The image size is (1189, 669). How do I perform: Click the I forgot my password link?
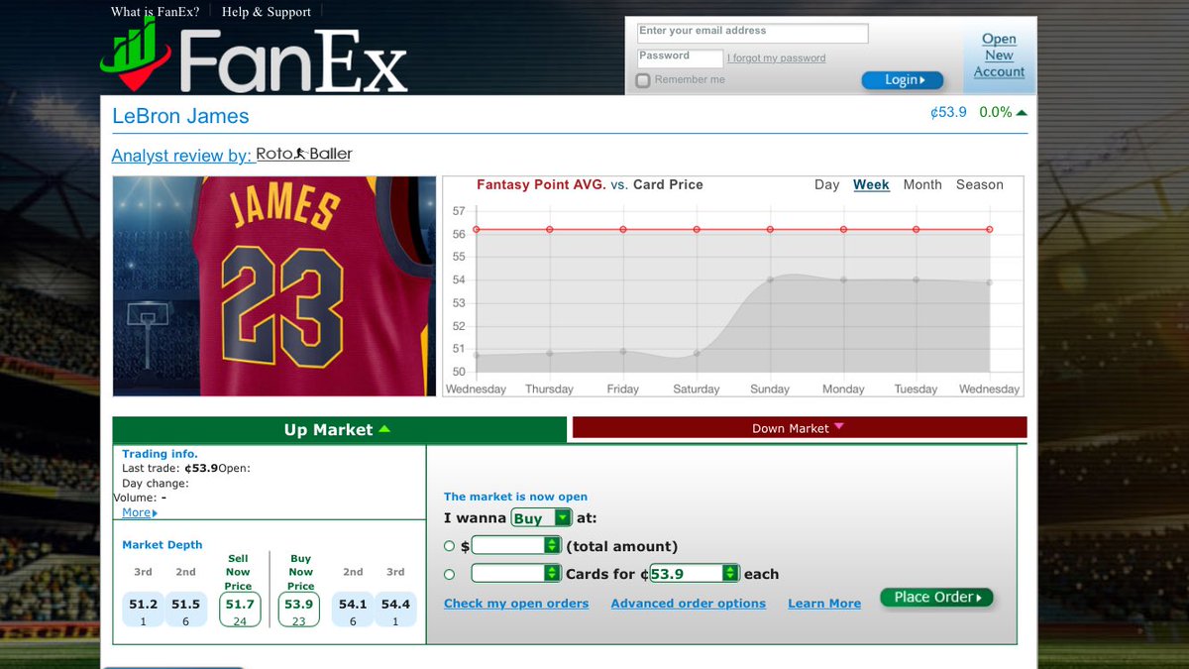pyautogui.click(x=776, y=58)
